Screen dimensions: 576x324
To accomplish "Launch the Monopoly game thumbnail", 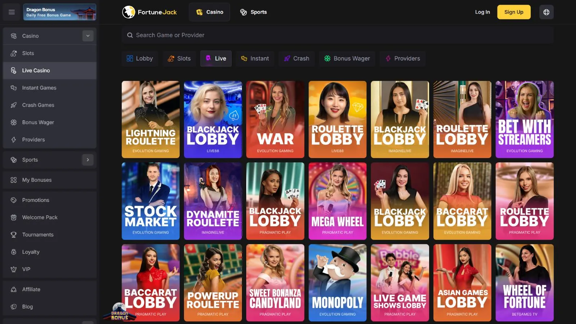I will (x=337, y=283).
